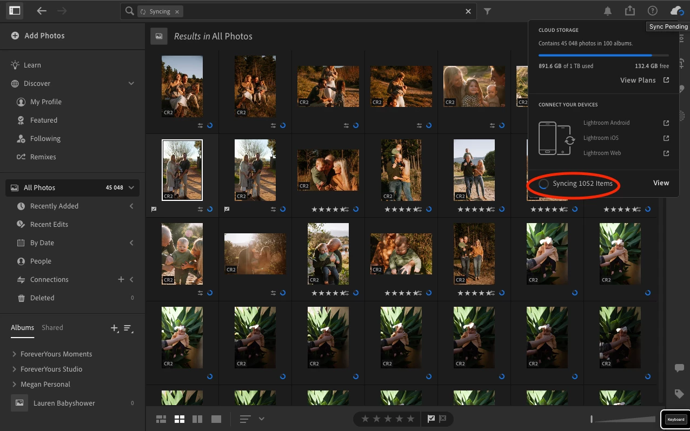Expand the Recently Added arrow
Viewport: 690px width, 431px height.
tap(131, 206)
